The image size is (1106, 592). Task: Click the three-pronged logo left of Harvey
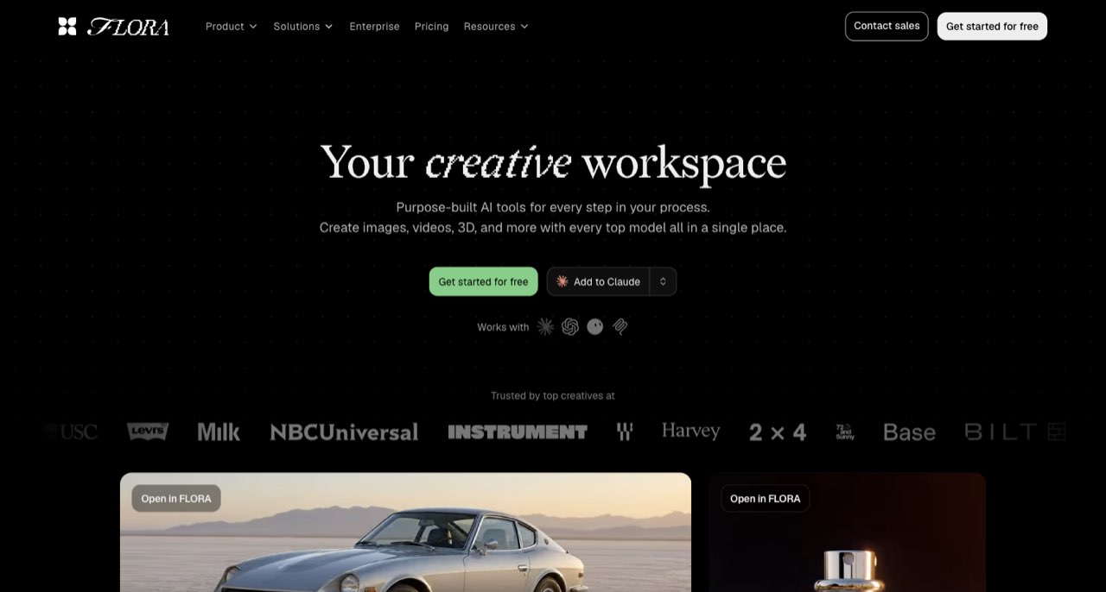click(625, 431)
